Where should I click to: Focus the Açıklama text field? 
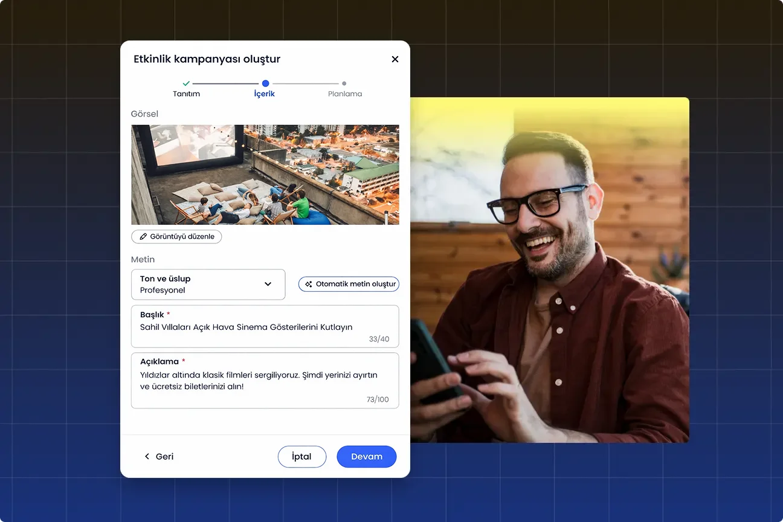(x=265, y=381)
